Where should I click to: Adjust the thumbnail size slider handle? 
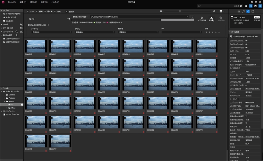[180, 11]
